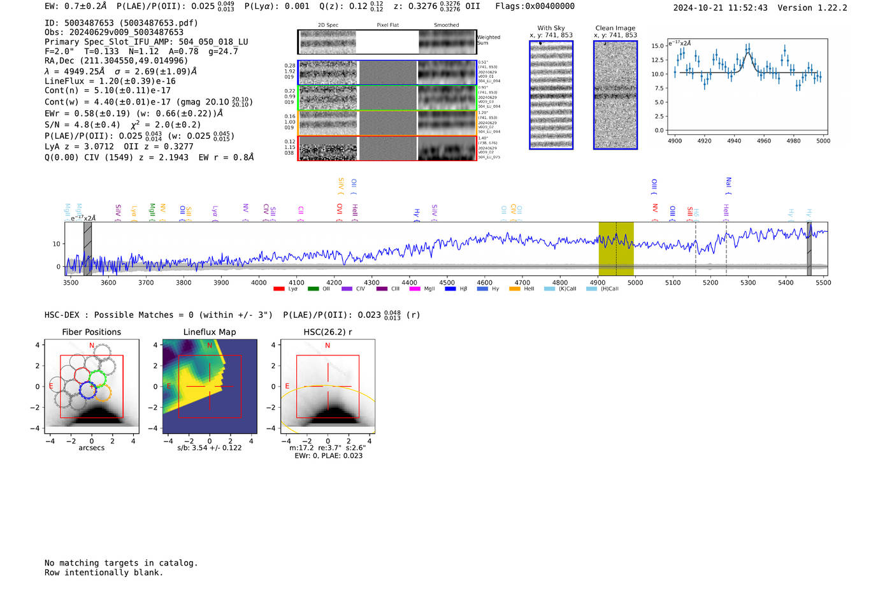This screenshot has height=607, width=892.
Task: Open the With Sky image thumbnail
Action: tap(551, 95)
